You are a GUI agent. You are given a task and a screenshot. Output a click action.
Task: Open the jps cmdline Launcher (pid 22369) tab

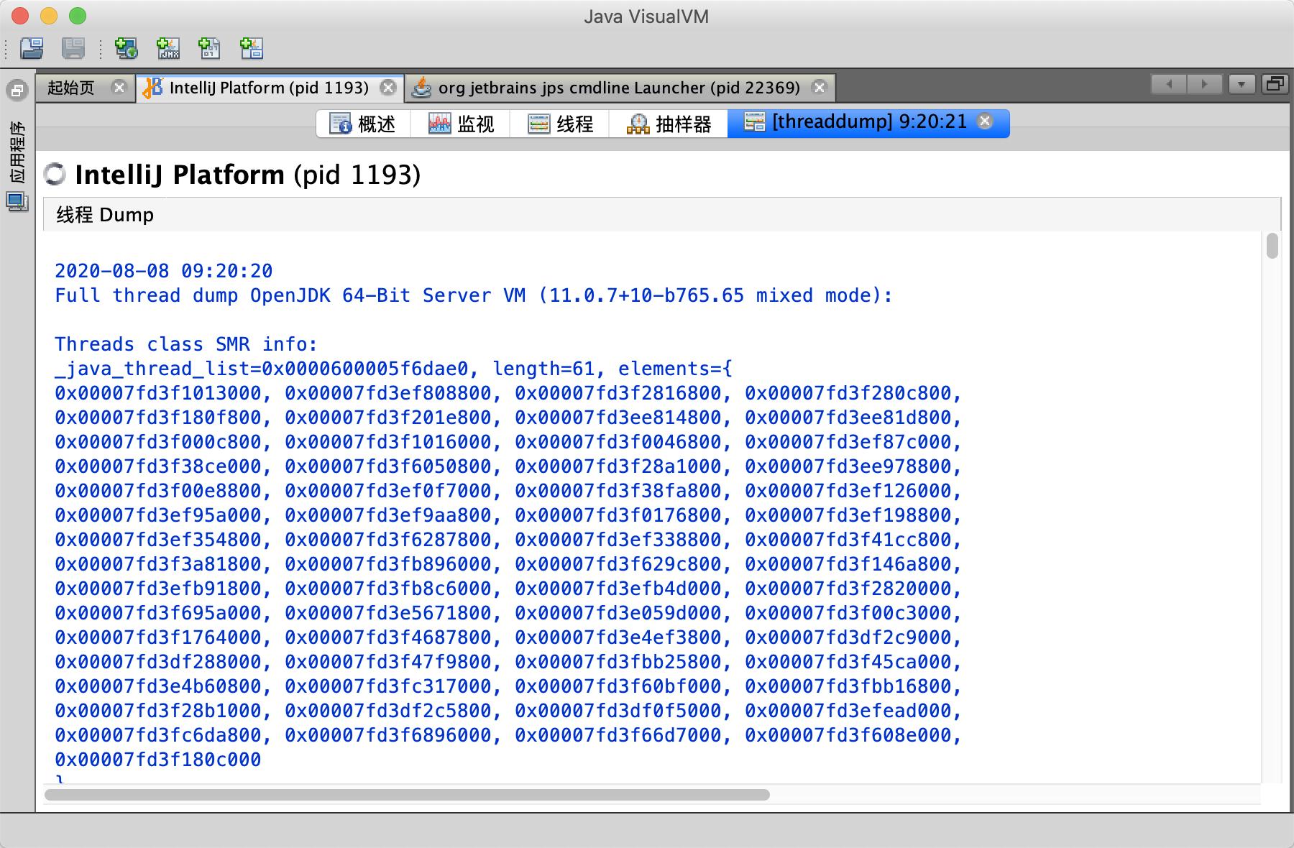coord(619,88)
